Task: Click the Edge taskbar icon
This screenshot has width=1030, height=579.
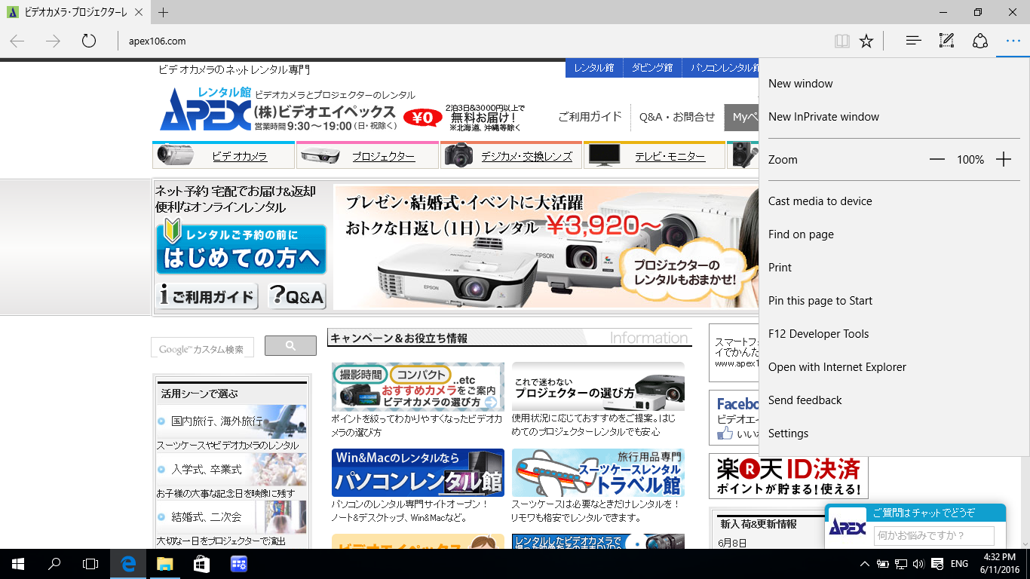Action: (x=129, y=564)
